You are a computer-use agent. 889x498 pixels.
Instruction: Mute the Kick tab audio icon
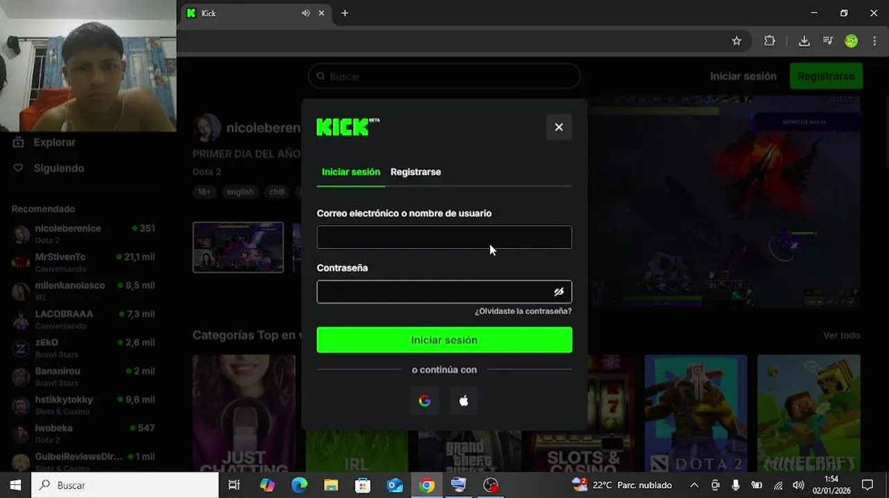pyautogui.click(x=305, y=13)
